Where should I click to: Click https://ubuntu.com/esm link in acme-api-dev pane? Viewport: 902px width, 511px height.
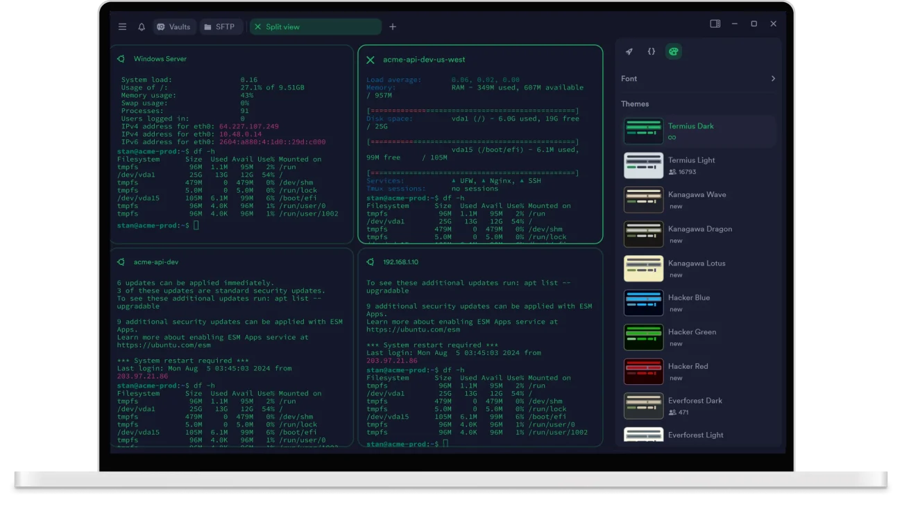(x=164, y=345)
